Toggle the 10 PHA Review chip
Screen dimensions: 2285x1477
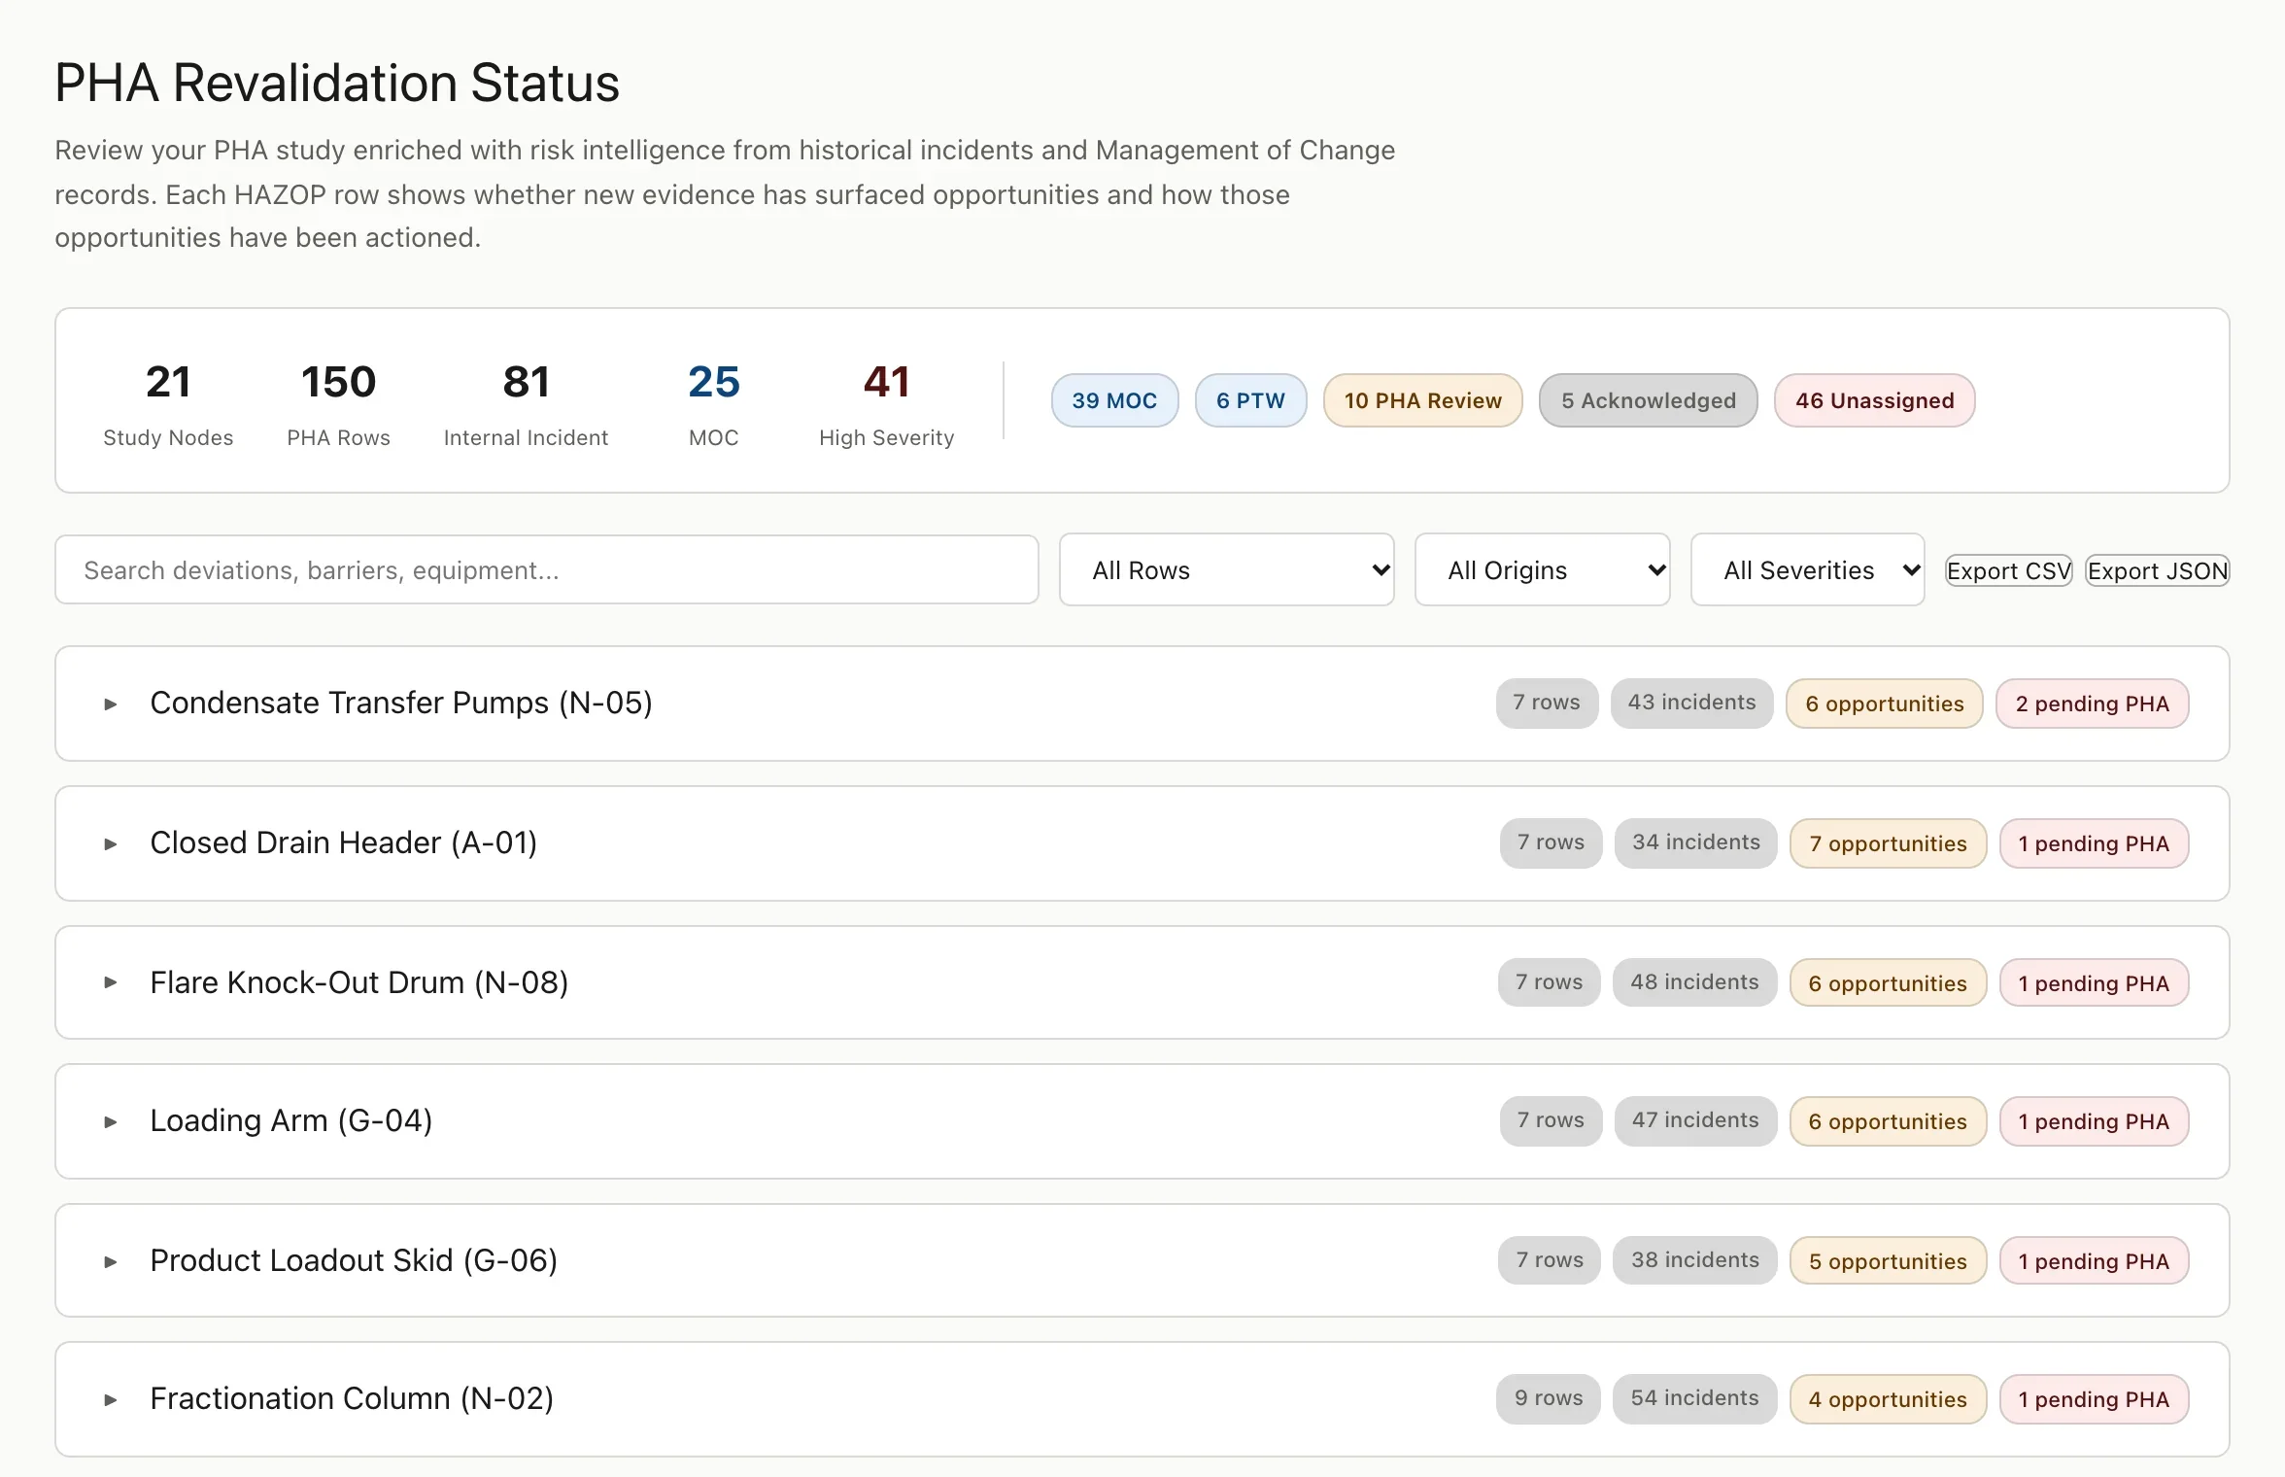[1422, 400]
